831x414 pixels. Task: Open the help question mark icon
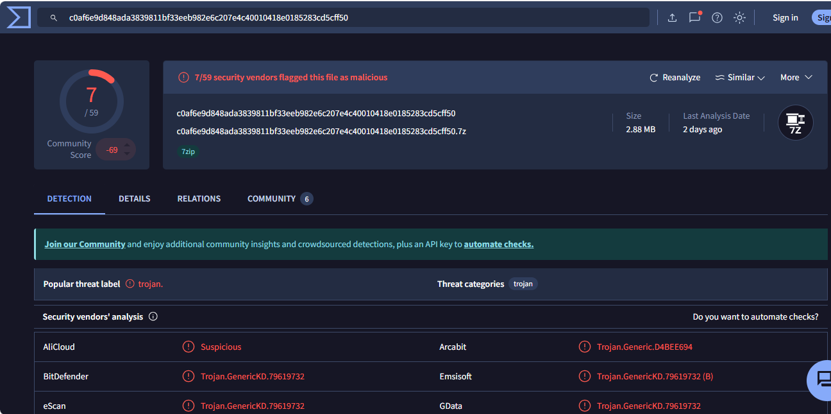pos(717,18)
